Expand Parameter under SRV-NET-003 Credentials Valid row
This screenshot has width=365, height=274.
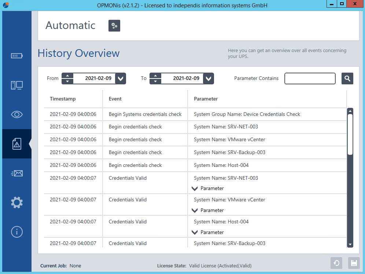[x=195, y=189]
